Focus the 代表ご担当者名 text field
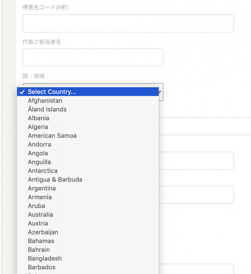This screenshot has height=274, width=251. click(x=92, y=57)
